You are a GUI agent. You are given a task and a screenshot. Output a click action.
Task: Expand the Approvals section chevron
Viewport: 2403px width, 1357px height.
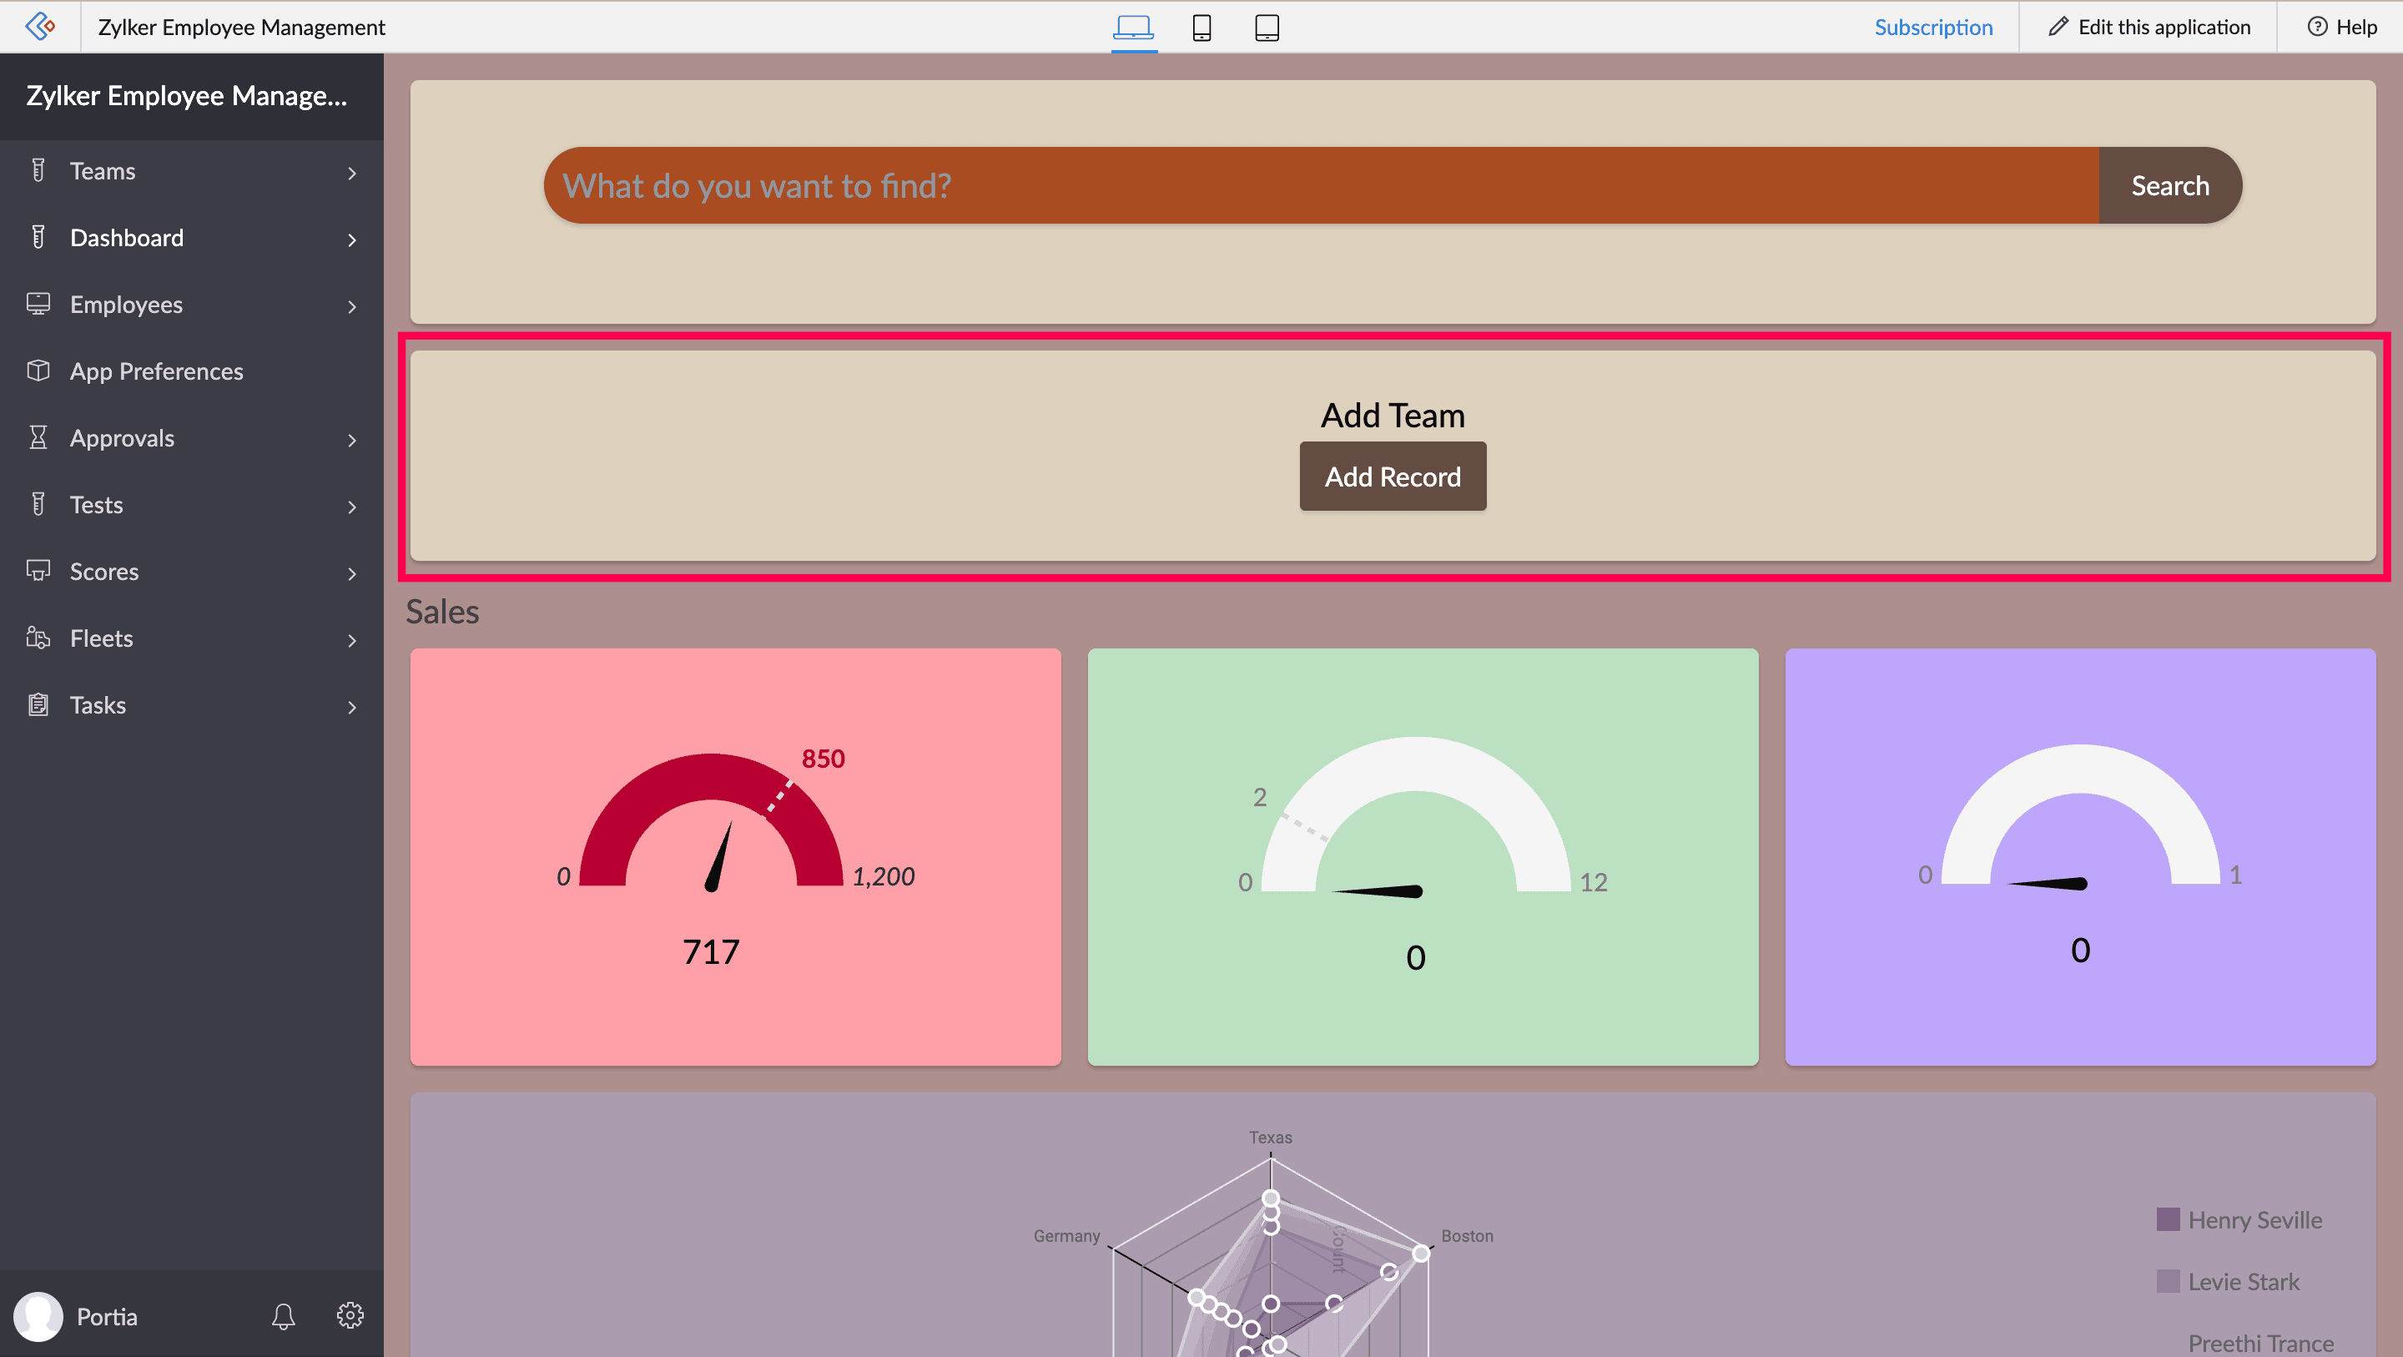351,440
